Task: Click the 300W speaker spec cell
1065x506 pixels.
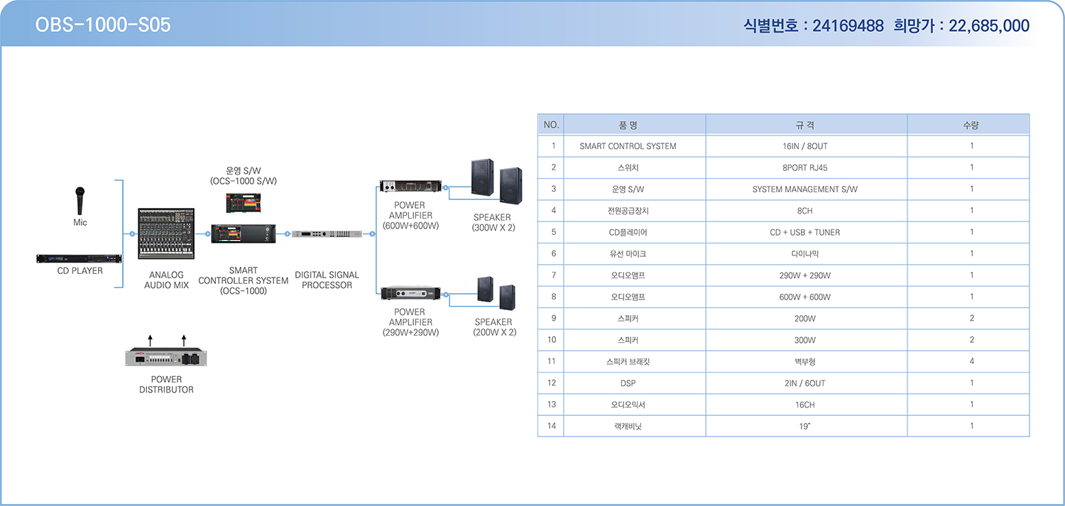Action: point(805,340)
